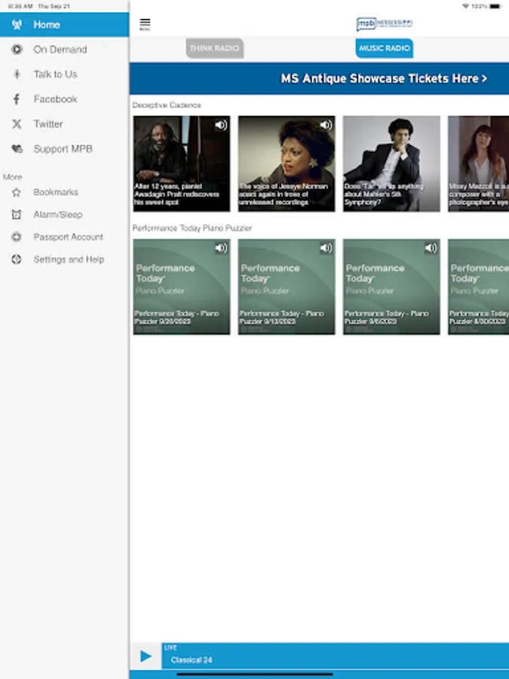Switch to the Think Radio tab

[x=214, y=48]
